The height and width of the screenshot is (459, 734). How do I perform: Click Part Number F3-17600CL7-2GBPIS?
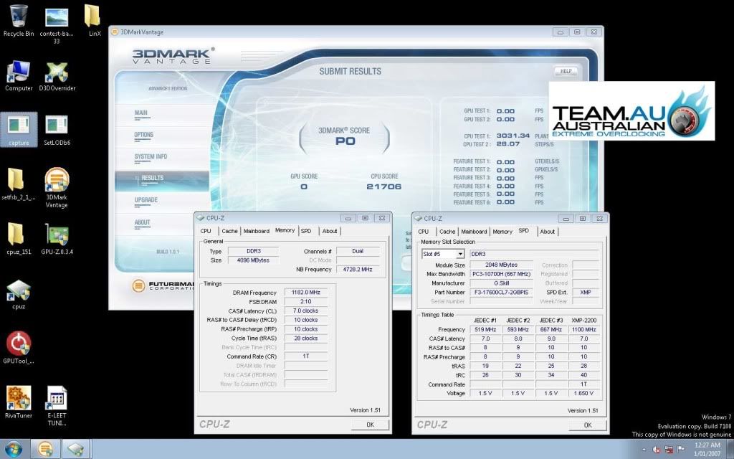tap(501, 293)
